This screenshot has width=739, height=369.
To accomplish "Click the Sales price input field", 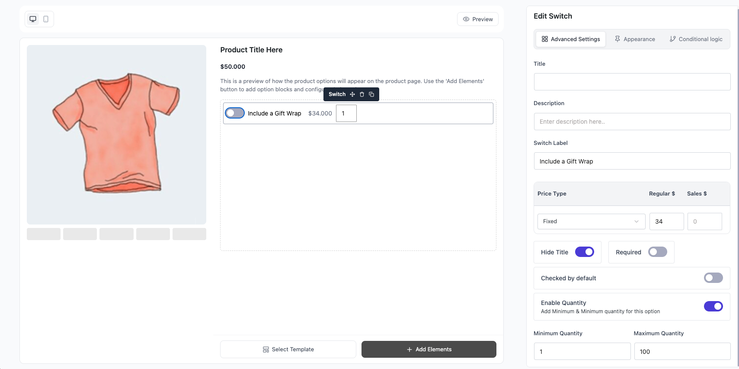I will click(x=704, y=221).
